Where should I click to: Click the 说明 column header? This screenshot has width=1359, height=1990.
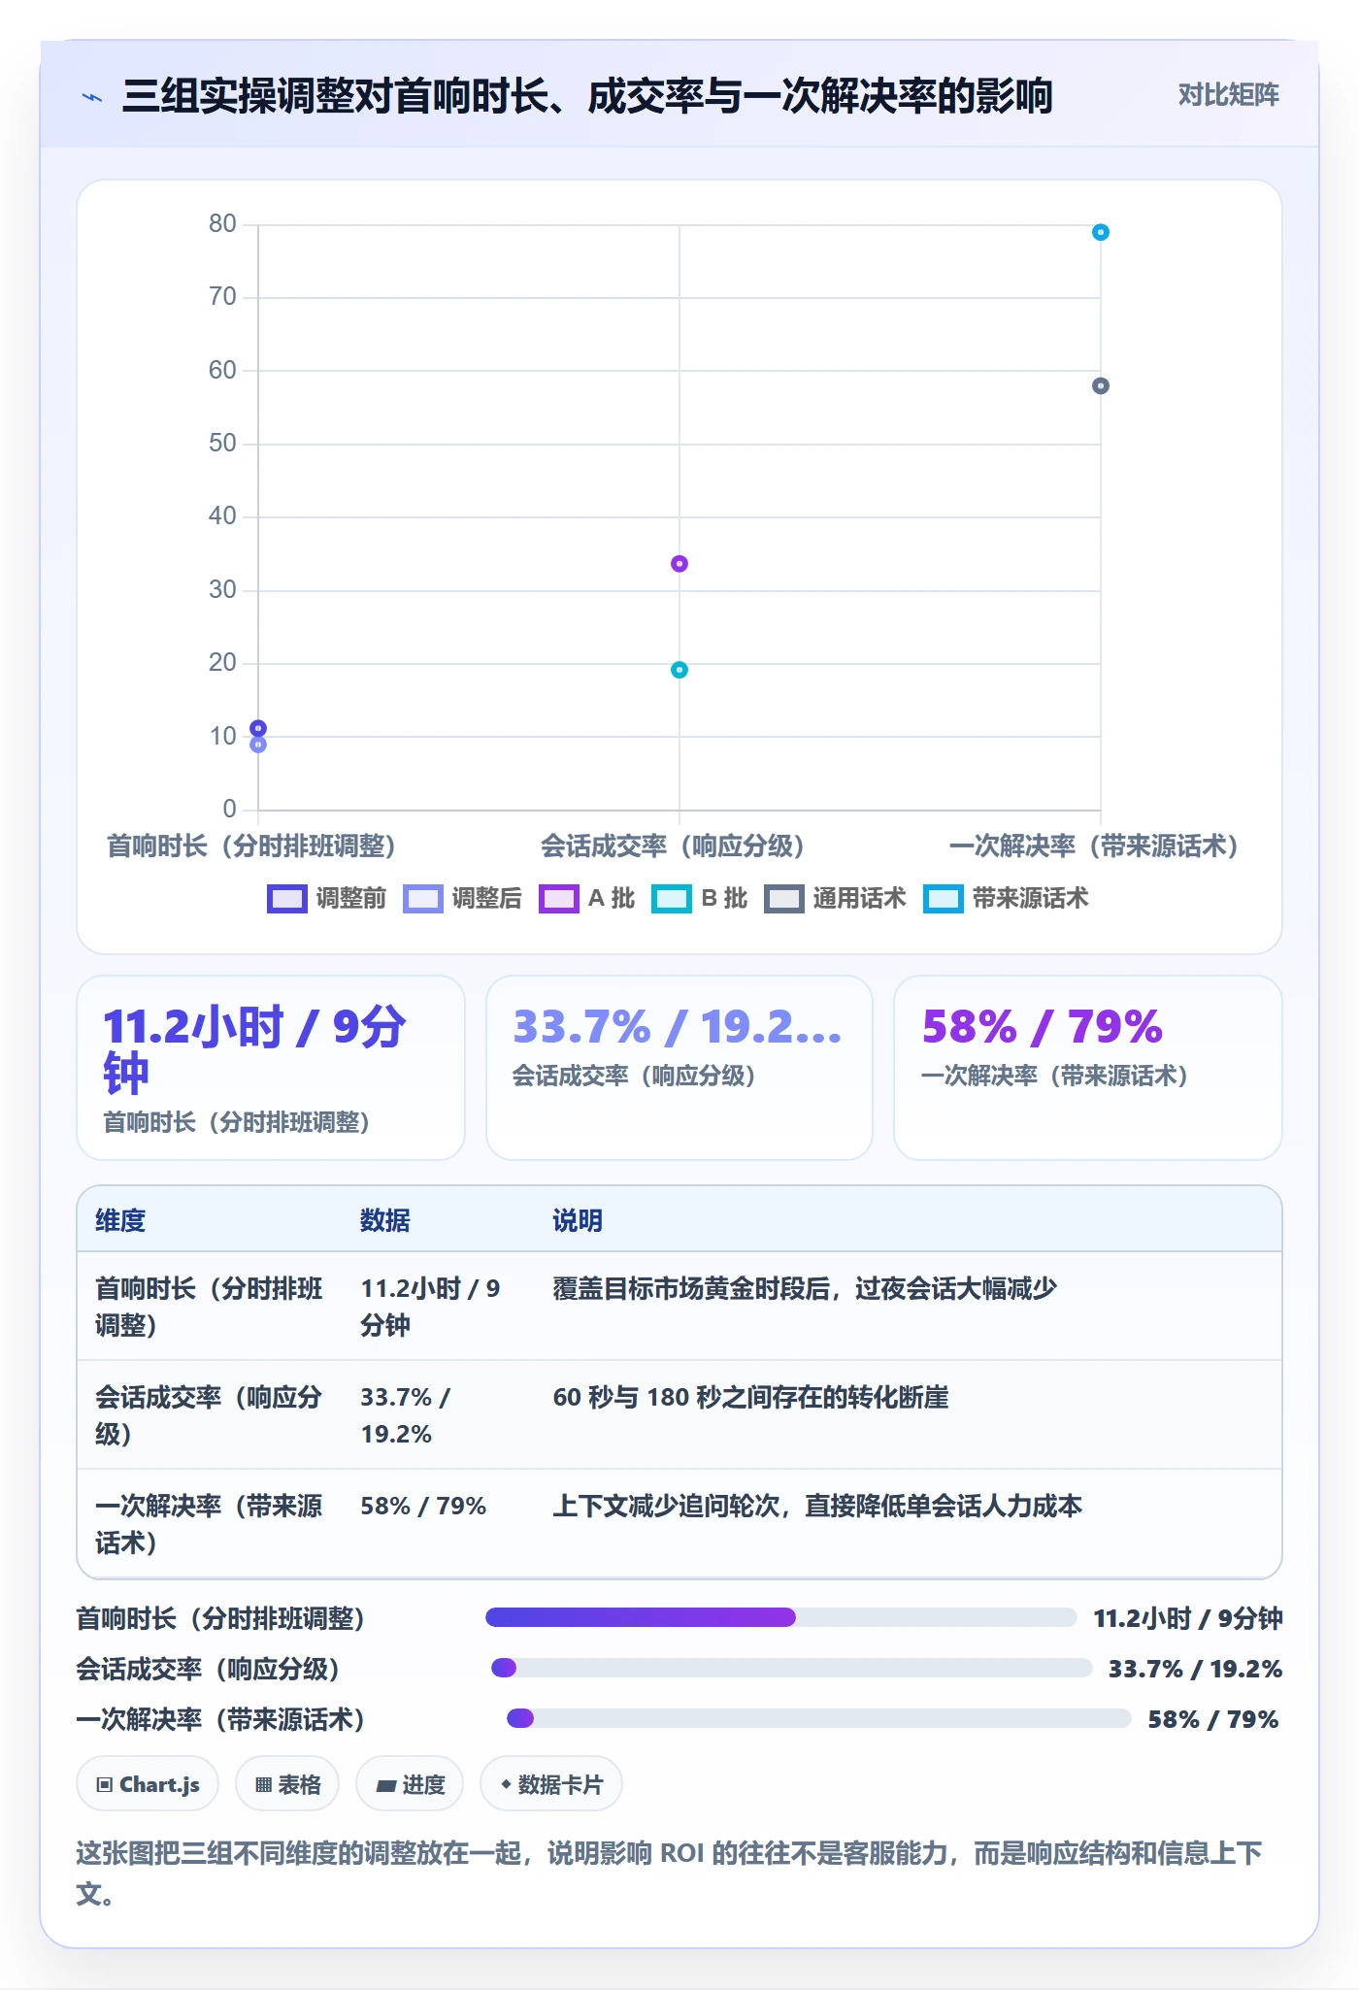tap(578, 1220)
